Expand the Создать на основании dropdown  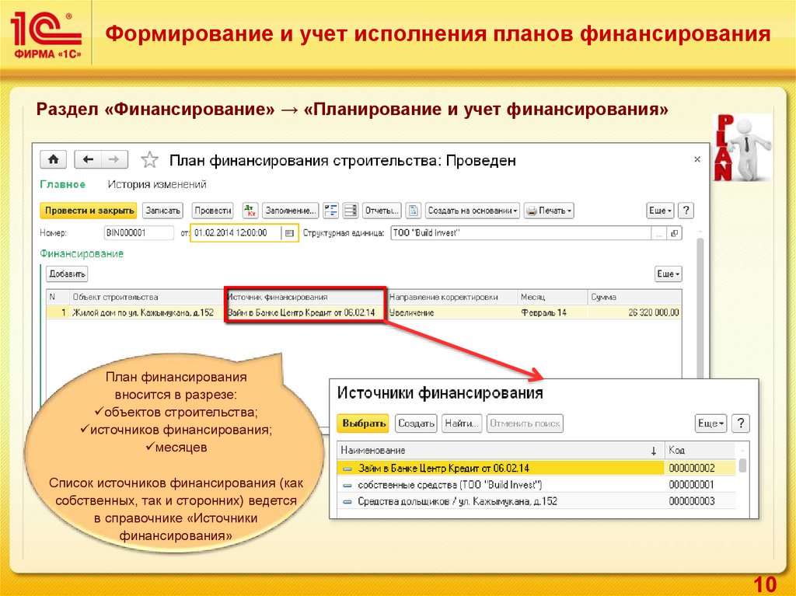[473, 211]
